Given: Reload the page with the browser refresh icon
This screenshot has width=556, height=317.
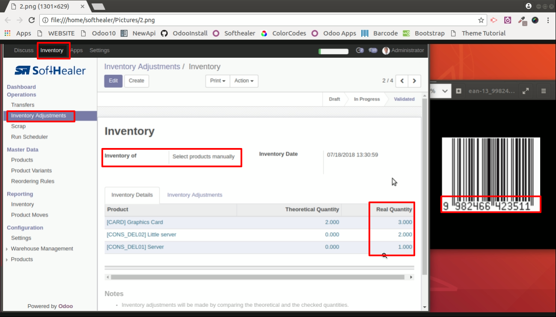Looking at the screenshot, I should point(31,20).
